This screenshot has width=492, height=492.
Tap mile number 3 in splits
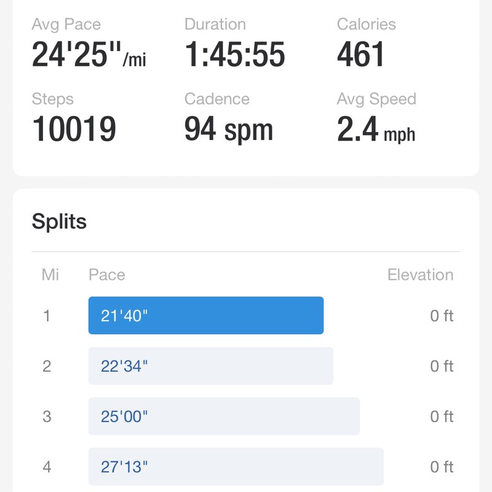point(47,416)
